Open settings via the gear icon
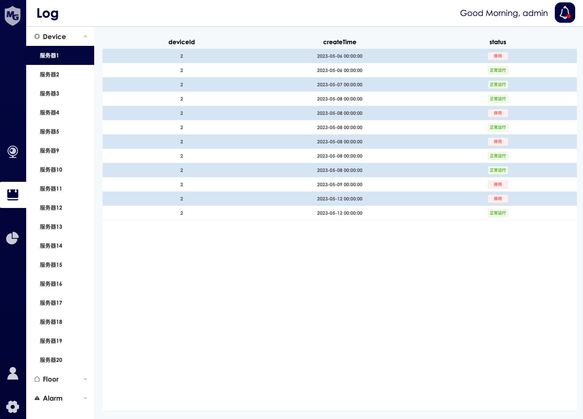 pos(13,406)
